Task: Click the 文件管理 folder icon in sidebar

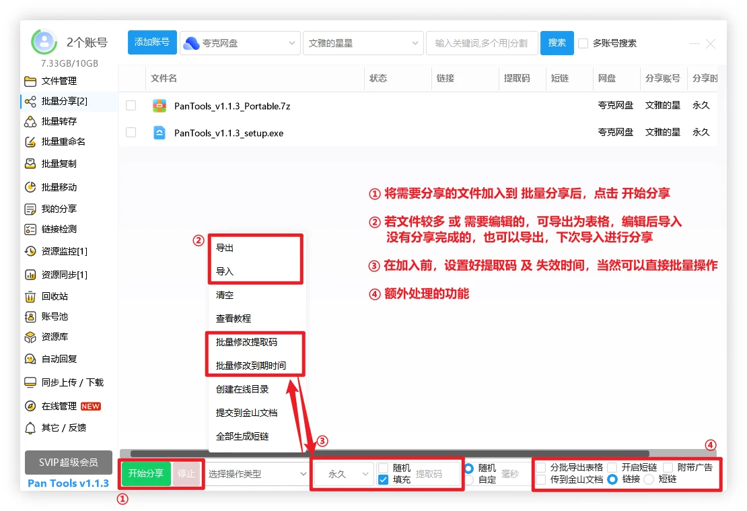Action: pos(30,81)
